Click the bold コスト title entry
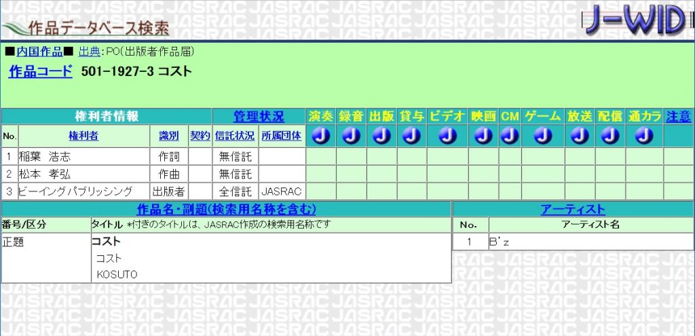695x336 pixels. point(106,242)
